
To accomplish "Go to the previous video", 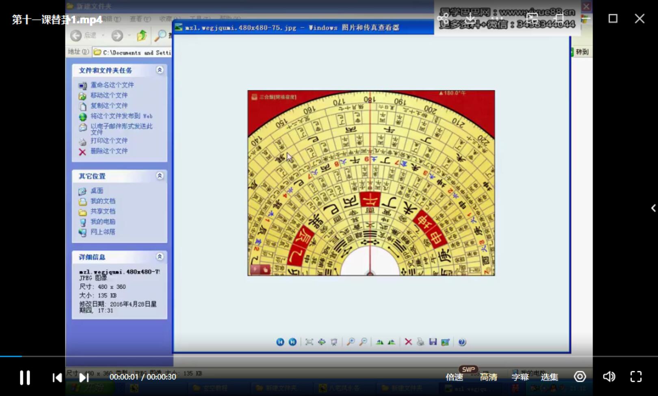I will click(x=57, y=377).
